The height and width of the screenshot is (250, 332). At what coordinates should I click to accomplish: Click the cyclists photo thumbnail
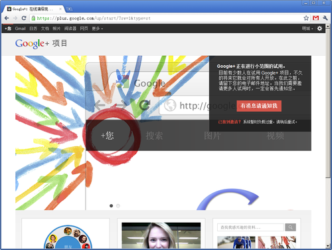pos(236,243)
